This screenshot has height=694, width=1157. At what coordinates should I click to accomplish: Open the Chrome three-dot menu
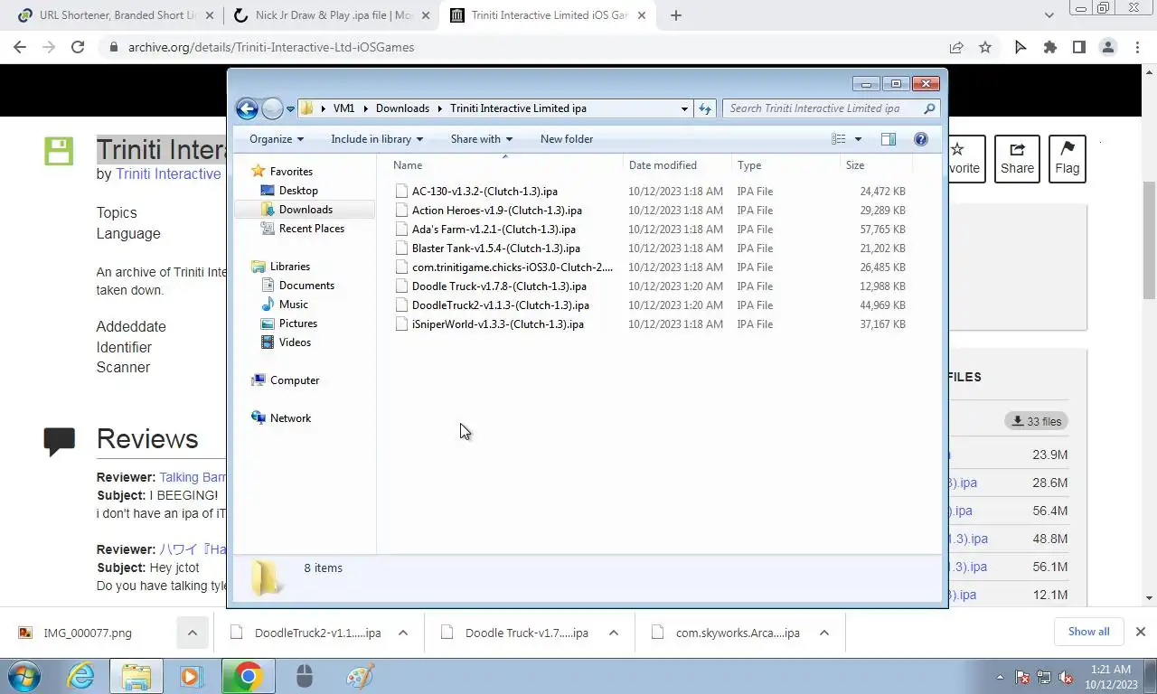pos(1137,47)
